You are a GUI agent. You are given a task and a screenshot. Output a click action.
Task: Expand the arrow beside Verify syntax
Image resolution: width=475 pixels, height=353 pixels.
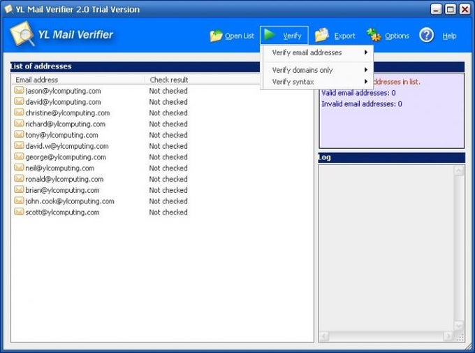pyautogui.click(x=366, y=82)
